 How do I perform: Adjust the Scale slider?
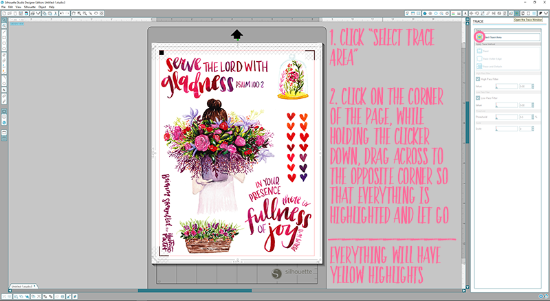[507, 129]
